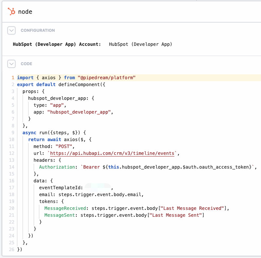Click the "@pipedream/platform" import string
Image resolution: width=261 pixels, height=258 pixels.
106,78
